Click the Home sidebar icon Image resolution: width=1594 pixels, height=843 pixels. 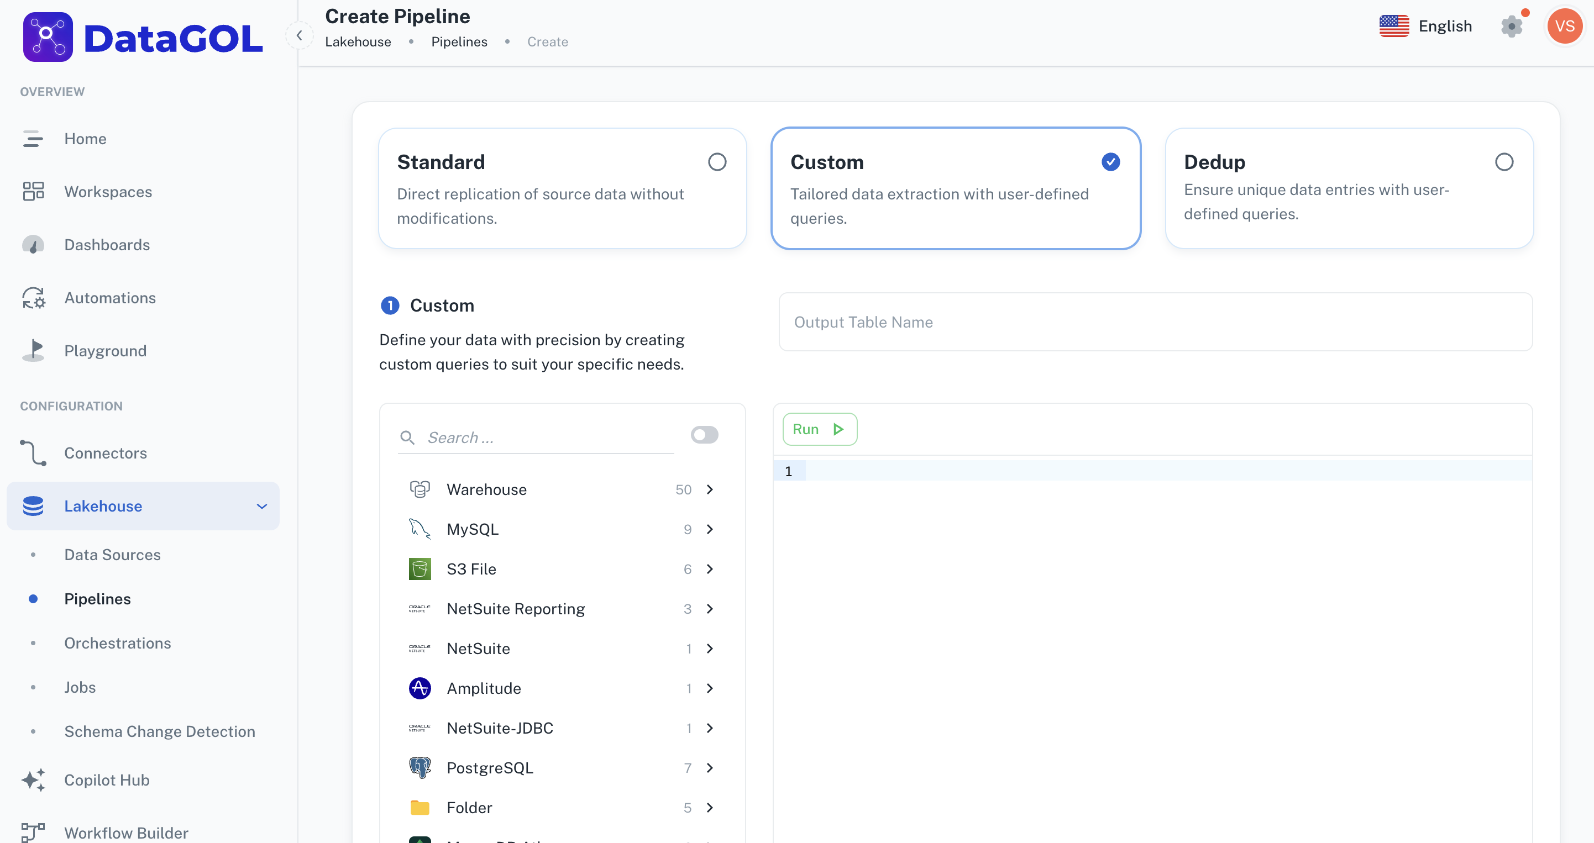[x=33, y=139]
